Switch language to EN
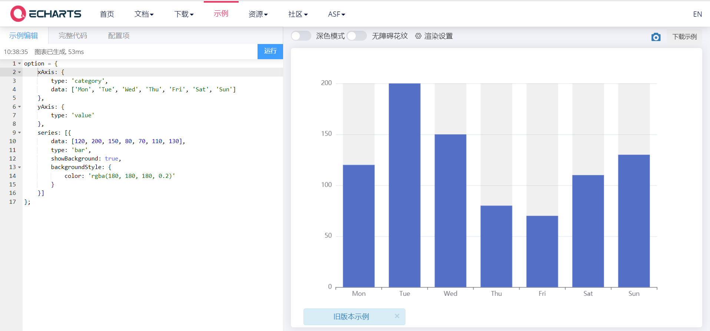This screenshot has height=331, width=710. tap(697, 14)
